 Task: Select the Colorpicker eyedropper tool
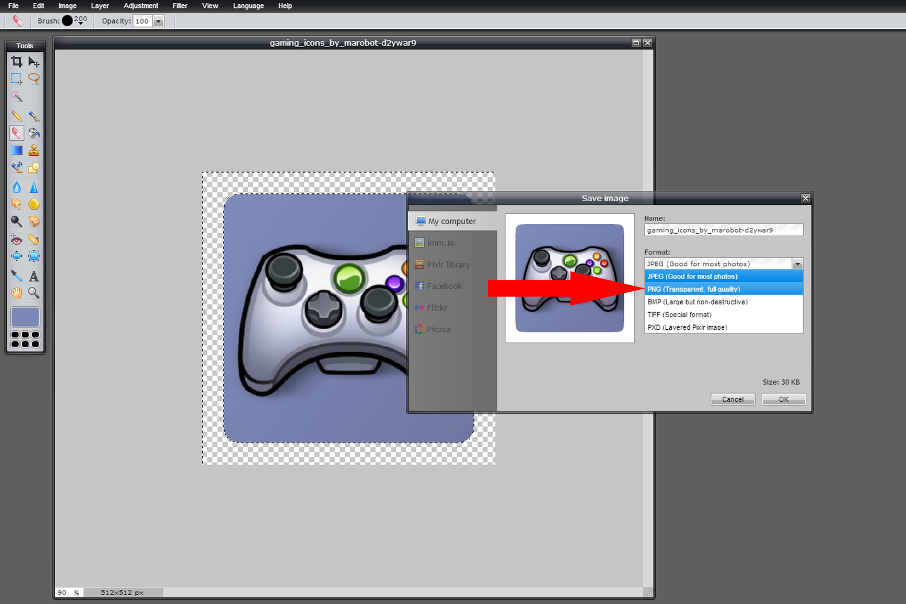click(16, 276)
